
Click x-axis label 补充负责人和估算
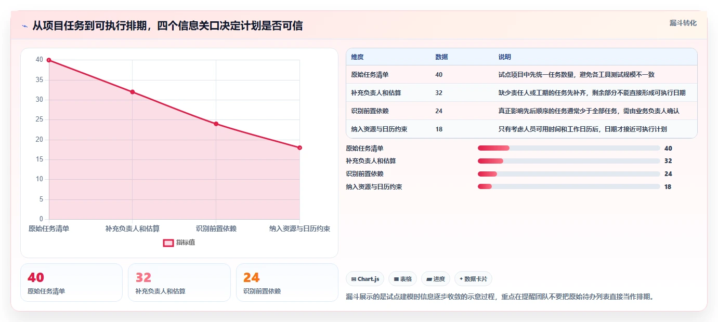tap(133, 229)
